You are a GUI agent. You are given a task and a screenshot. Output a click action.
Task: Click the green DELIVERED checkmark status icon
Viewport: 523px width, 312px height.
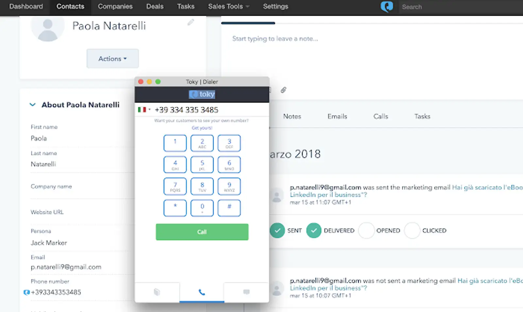[x=314, y=231]
